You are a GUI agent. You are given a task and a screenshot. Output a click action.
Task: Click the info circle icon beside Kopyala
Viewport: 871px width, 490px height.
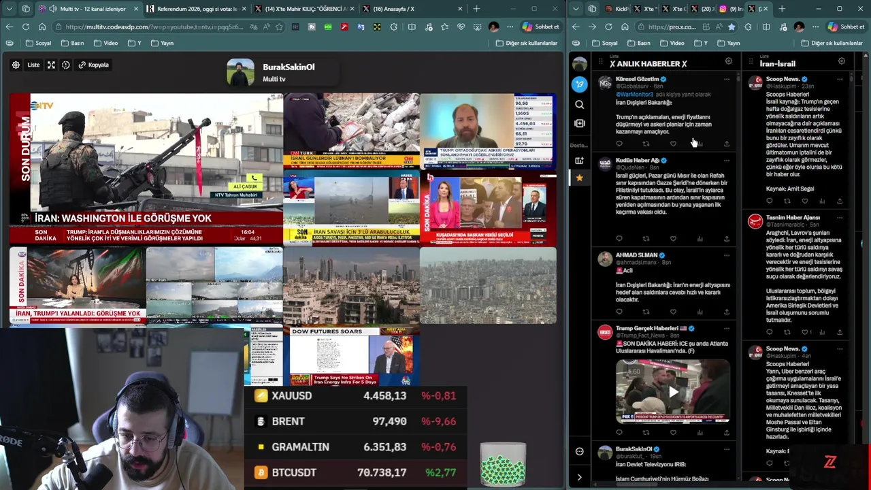[66, 65]
